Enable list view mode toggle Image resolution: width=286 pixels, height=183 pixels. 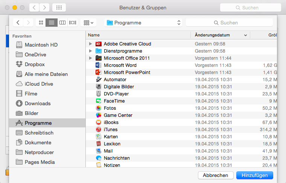tap(52, 23)
